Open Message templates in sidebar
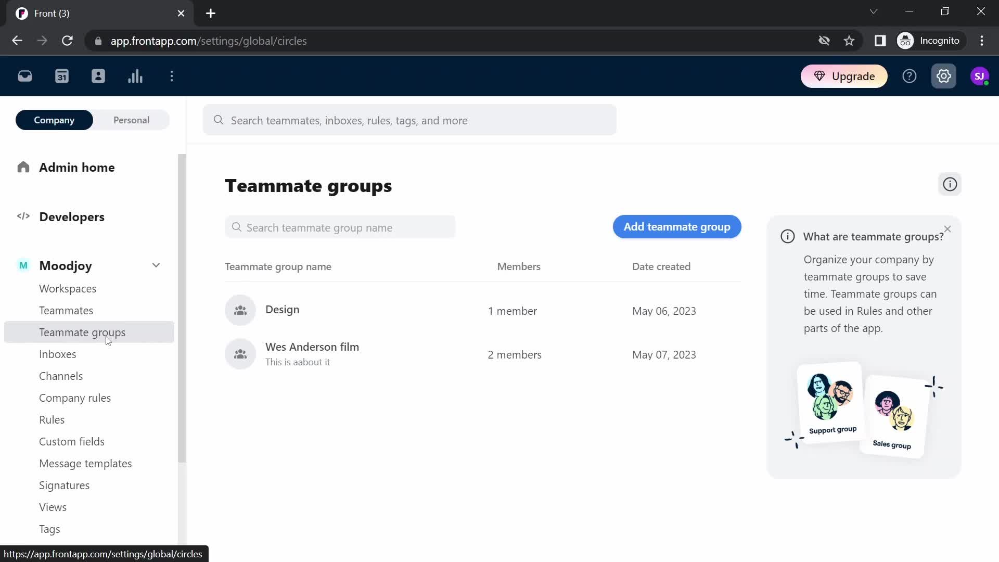 pos(85,464)
